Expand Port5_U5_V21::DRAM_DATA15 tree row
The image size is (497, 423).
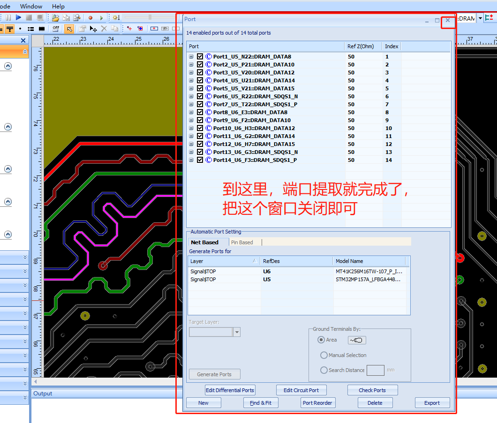[x=191, y=88]
